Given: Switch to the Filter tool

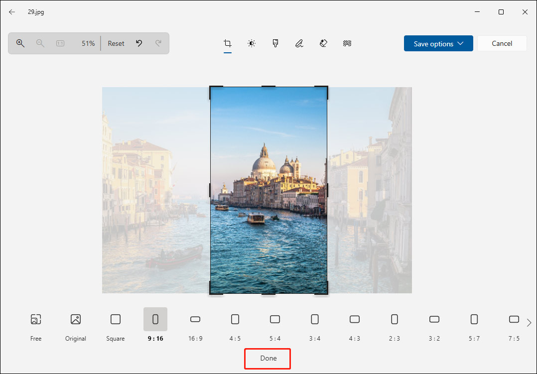Looking at the screenshot, I should (x=275, y=43).
